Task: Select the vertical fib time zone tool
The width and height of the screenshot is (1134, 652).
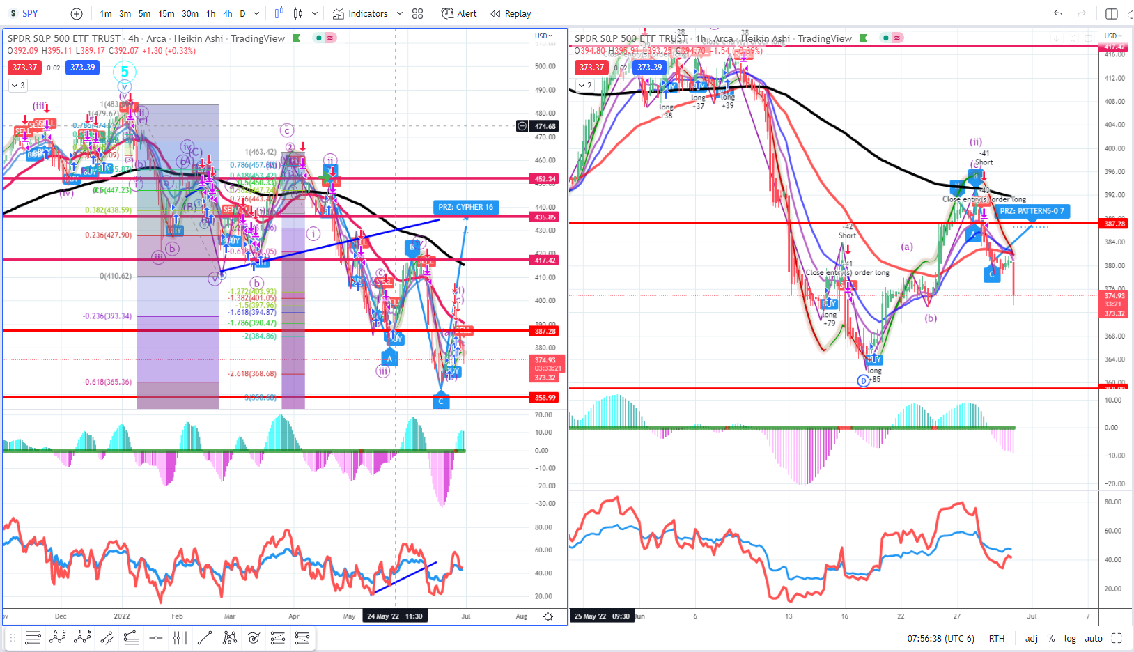Action: [x=180, y=637]
